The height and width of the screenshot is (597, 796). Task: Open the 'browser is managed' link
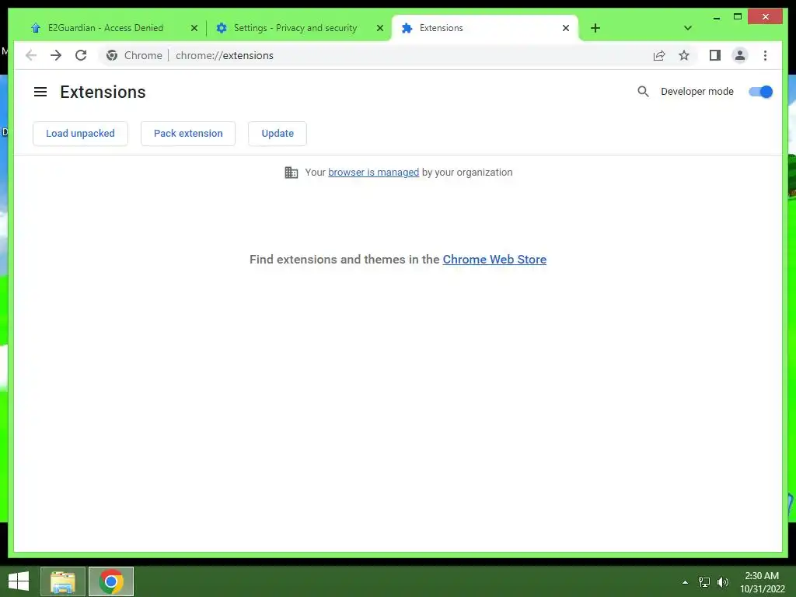(374, 172)
